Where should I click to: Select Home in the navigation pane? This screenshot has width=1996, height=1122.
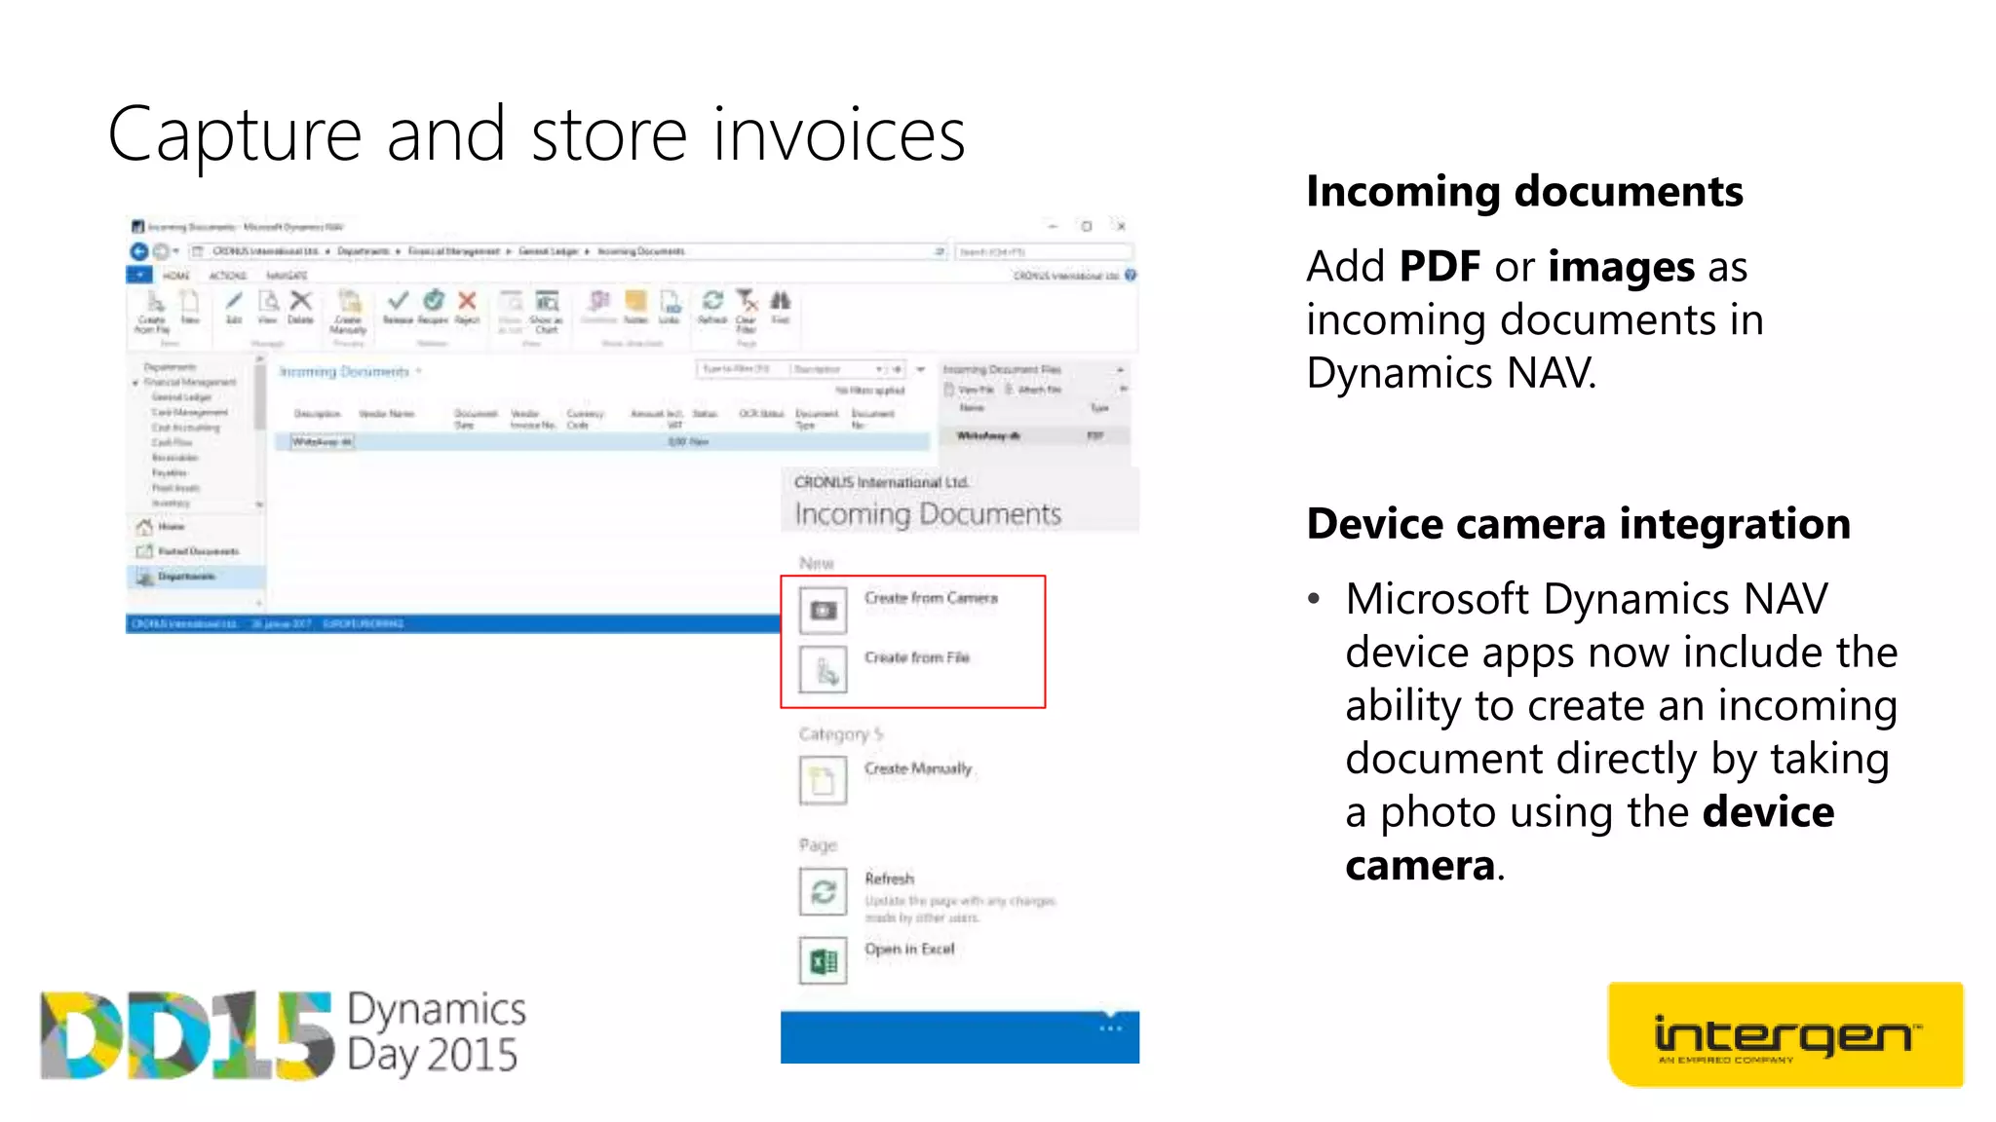(x=195, y=527)
